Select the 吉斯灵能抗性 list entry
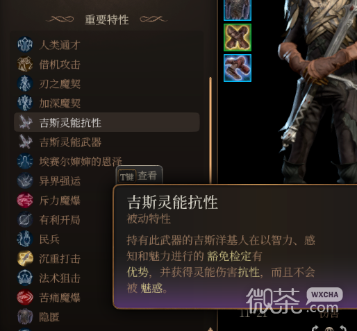 coord(107,122)
